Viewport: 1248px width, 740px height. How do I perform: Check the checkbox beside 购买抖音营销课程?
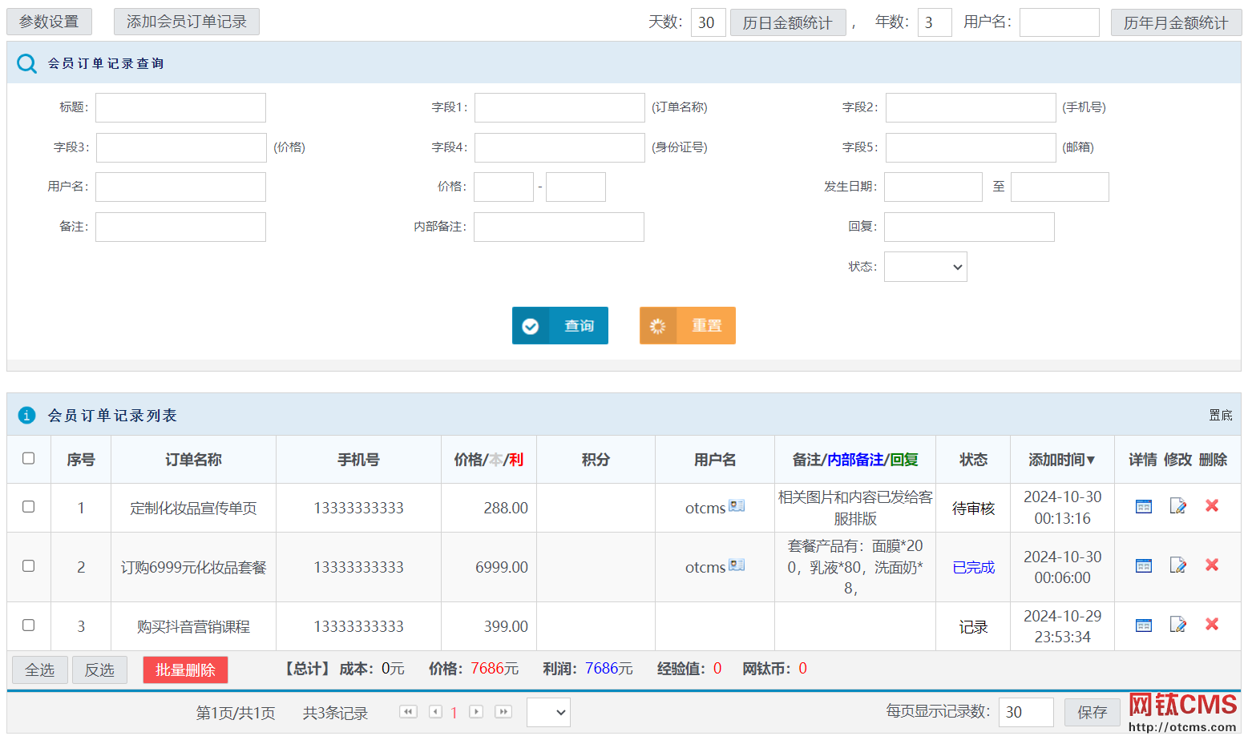pos(29,626)
